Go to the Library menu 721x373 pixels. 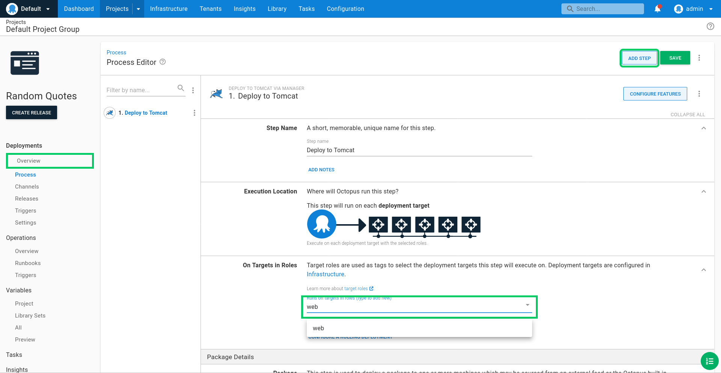[x=277, y=9]
